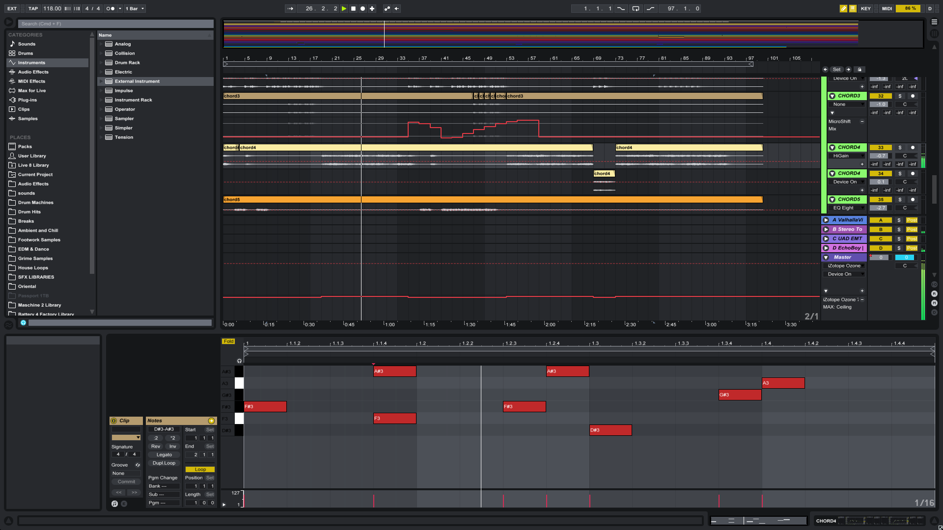
Task: Arm the CHORD5 track for recording
Action: pos(913,199)
